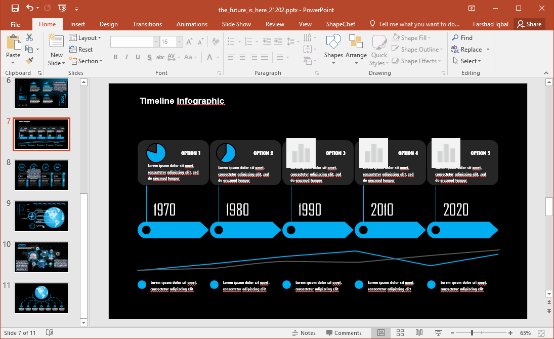Image resolution: width=554 pixels, height=339 pixels.
Task: Click the Find button
Action: coord(462,38)
